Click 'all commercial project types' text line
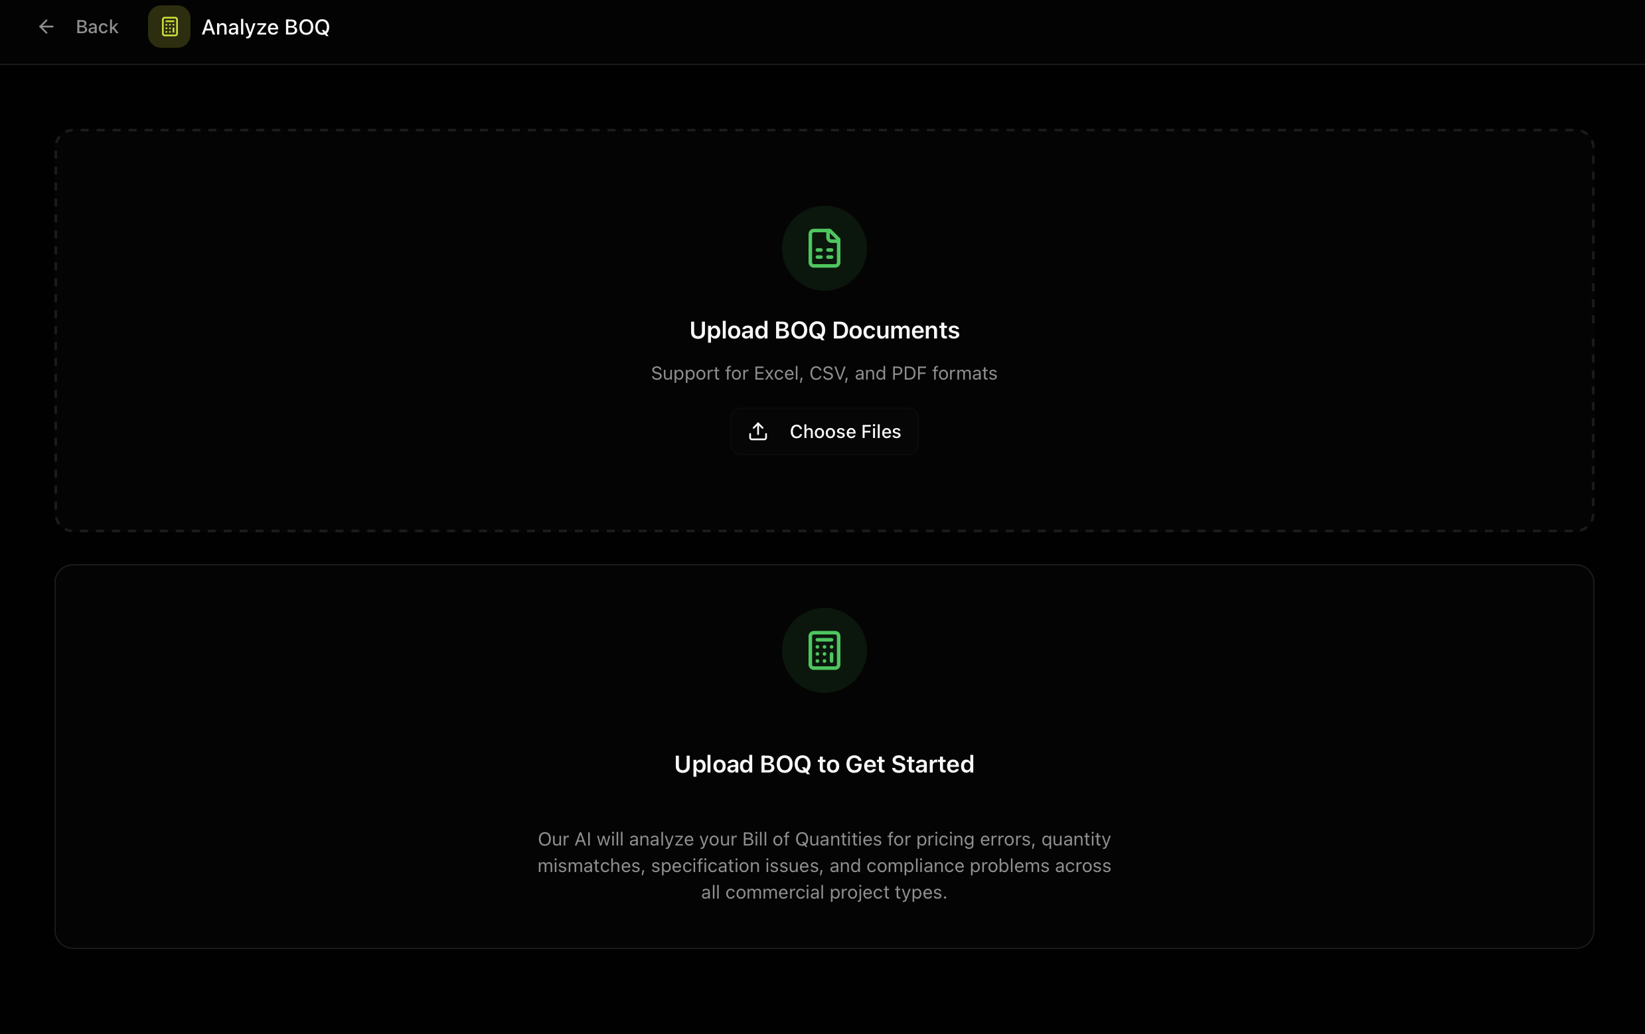1645x1034 pixels. point(824,892)
